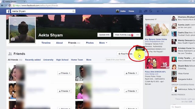Switch to the Timeline tab
This screenshot has height=109, width=195.
[46, 43]
